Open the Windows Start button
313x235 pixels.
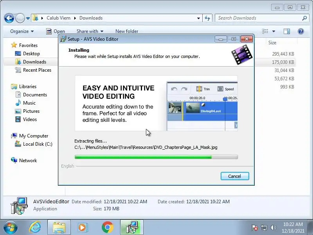(x=10, y=228)
